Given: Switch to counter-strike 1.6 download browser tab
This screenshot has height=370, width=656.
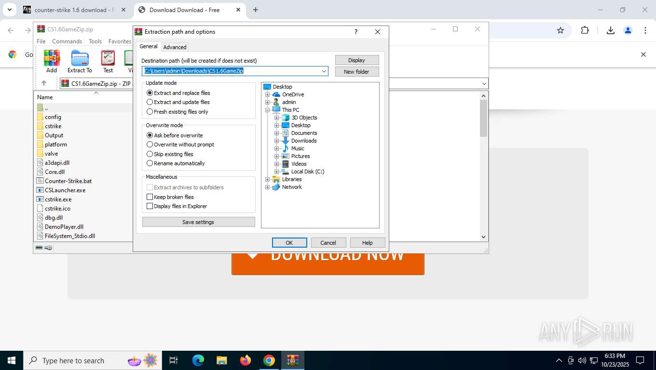Looking at the screenshot, I should 75,10.
